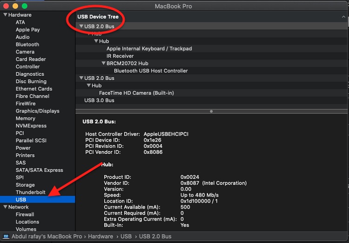Click the PCI Device ID value 0x1e26

point(153,140)
